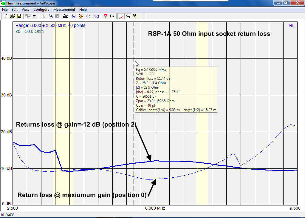Click the 'Z0 = 50.0 Ohm' label

click(x=30, y=31)
